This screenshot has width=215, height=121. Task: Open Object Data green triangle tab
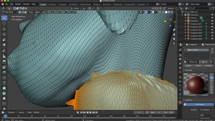point(180,98)
